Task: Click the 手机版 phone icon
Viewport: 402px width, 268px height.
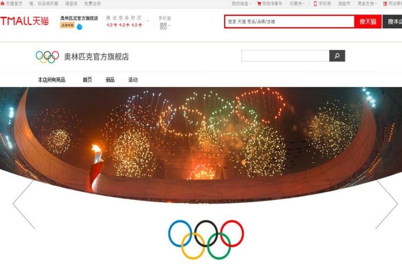Action: tap(315, 4)
